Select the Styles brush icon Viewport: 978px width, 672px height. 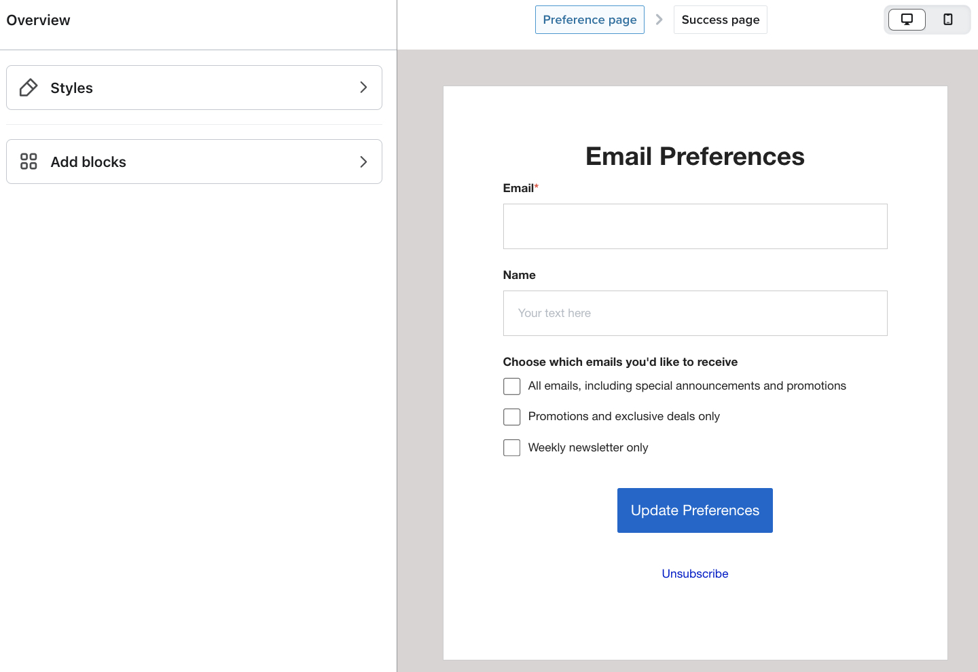click(28, 88)
